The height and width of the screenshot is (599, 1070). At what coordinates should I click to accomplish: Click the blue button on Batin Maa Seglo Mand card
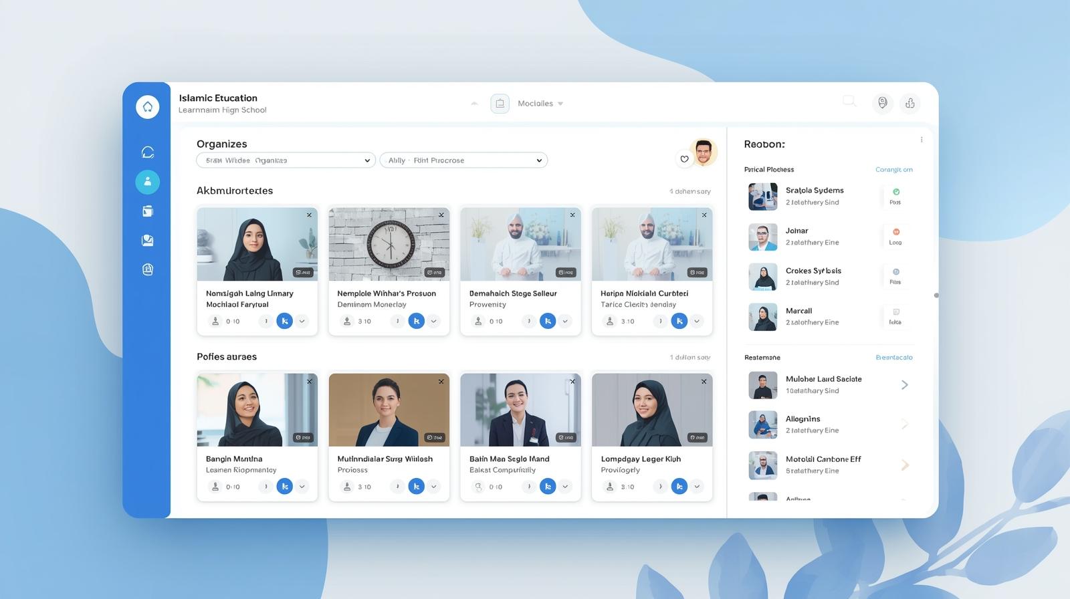pyautogui.click(x=548, y=487)
